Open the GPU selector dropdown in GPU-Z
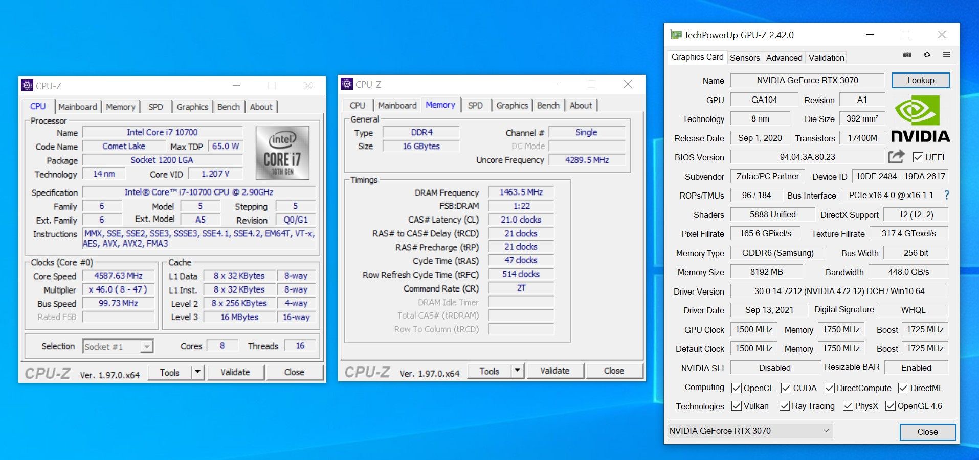 [x=750, y=431]
